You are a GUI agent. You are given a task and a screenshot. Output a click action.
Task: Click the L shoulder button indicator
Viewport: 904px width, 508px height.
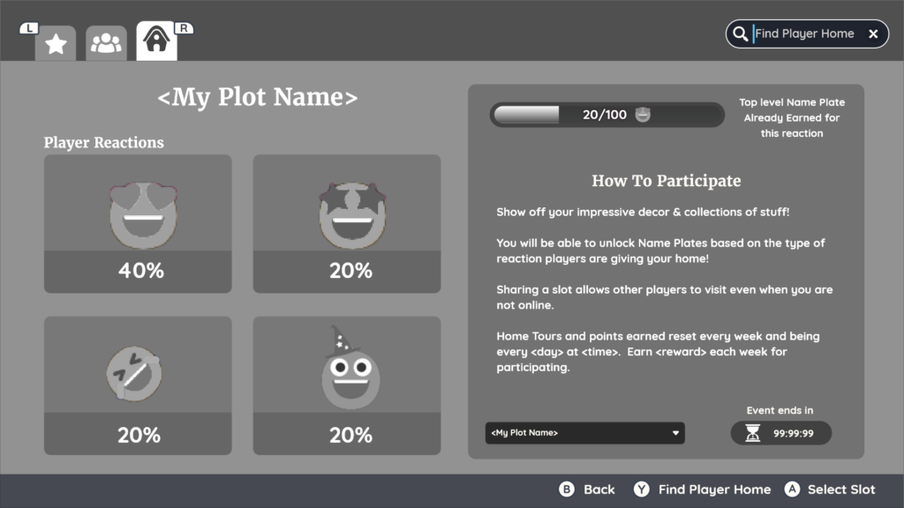[x=29, y=27]
